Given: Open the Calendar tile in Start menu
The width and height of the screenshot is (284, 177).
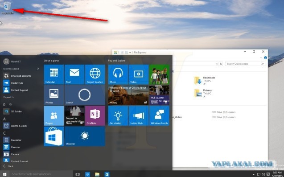Looking at the screenshot, I should pos(54,74).
